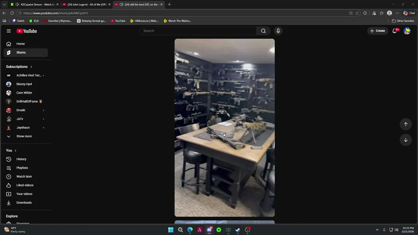Start voice search with the microphone icon
Viewport: 418px width, 235px height.
pyautogui.click(x=278, y=31)
